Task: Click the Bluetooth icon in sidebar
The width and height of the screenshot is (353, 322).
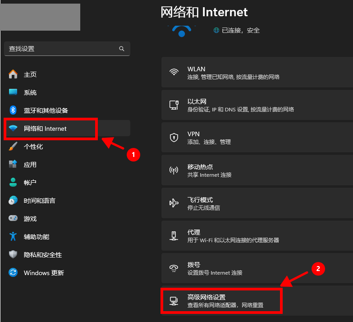Action: click(14, 110)
